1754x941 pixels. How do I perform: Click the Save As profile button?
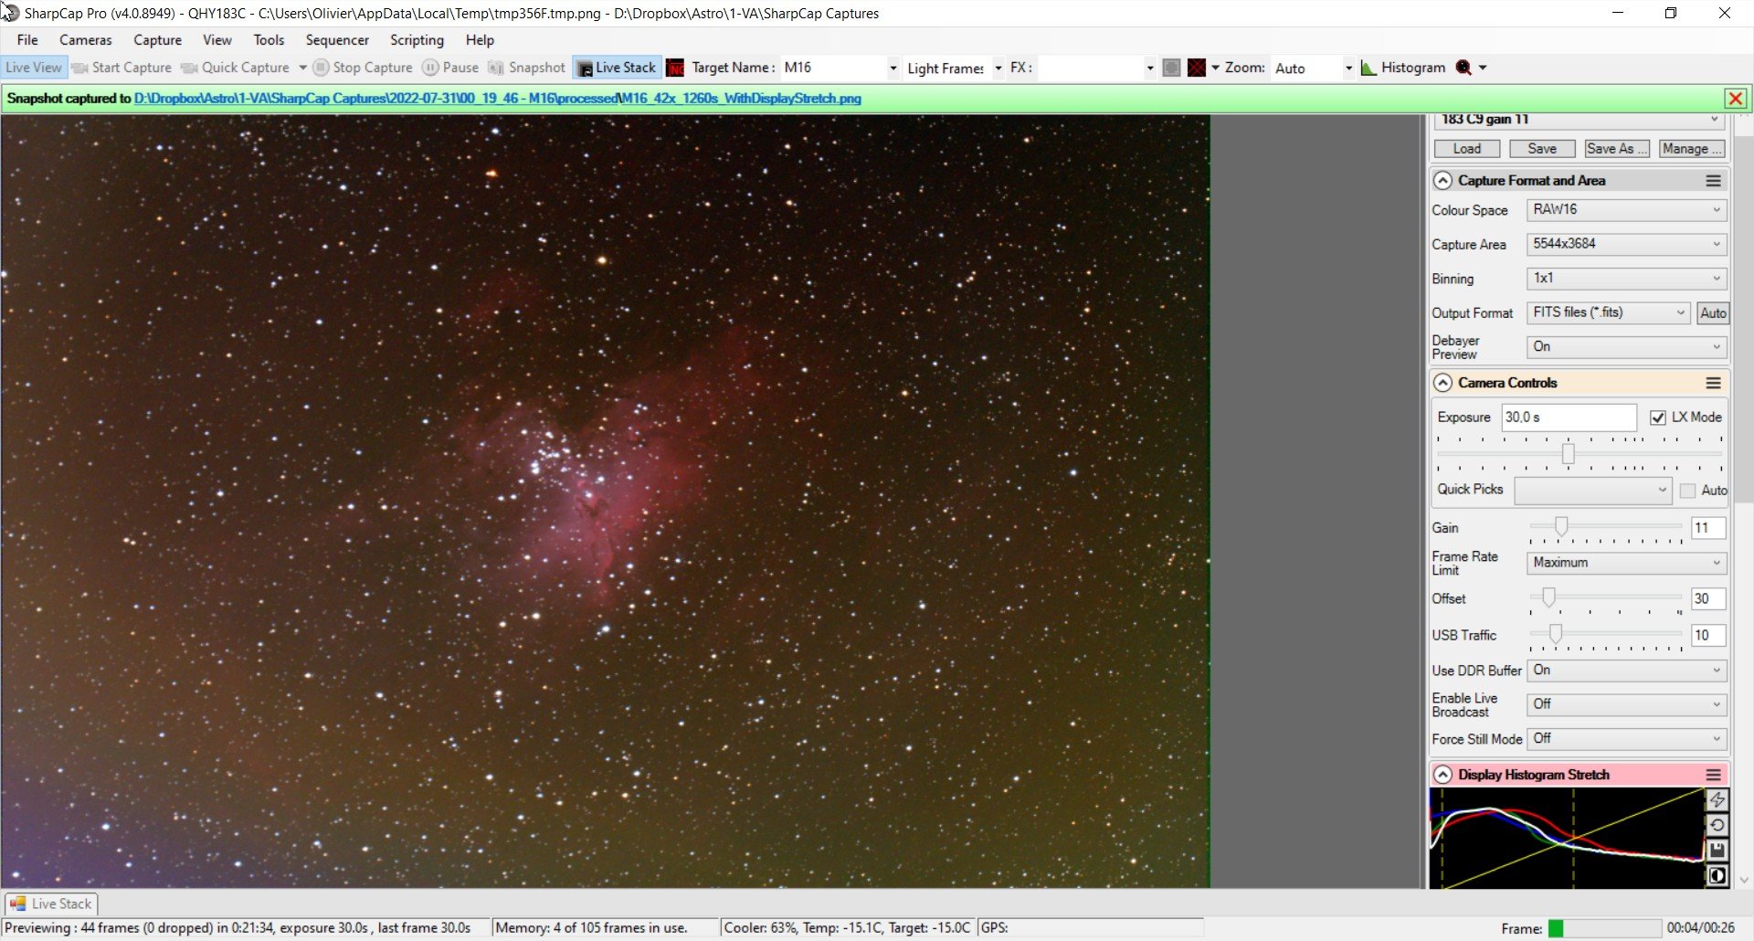point(1616,149)
